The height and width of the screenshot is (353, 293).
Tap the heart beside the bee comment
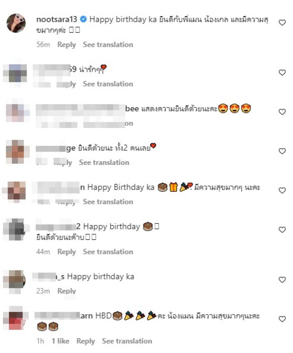[x=282, y=112]
